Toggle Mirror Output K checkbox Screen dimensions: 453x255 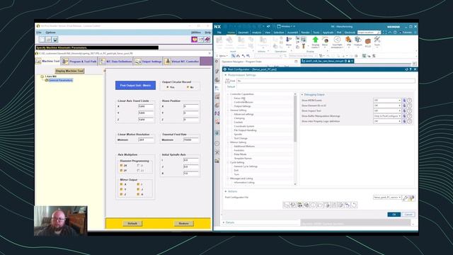pos(139,194)
